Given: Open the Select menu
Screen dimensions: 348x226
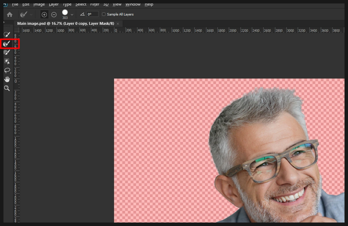Looking at the screenshot, I should tap(81, 4).
